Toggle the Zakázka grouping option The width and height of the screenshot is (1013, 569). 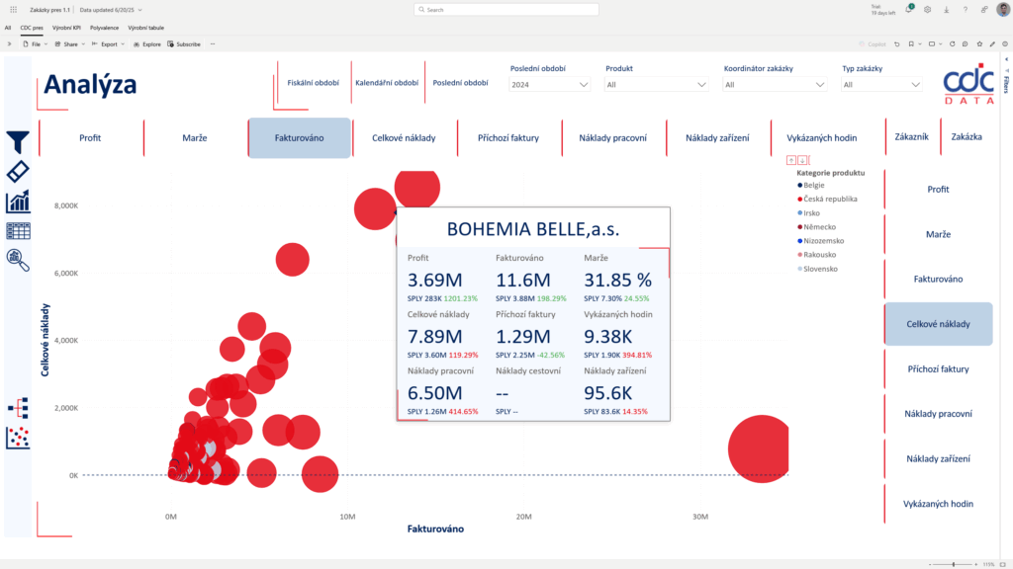(966, 137)
